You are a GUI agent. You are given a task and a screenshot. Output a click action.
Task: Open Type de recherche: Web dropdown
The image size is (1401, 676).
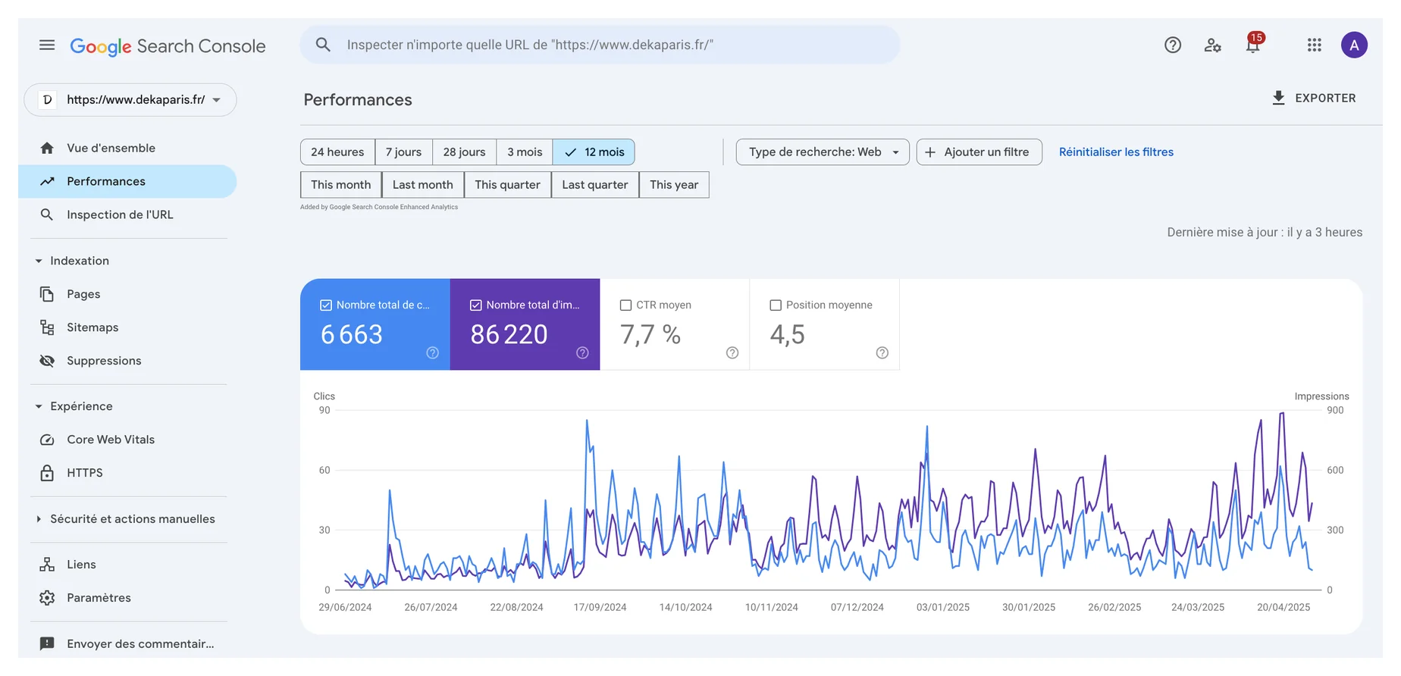(823, 152)
